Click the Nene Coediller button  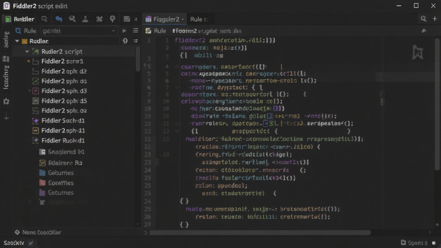(x=38, y=232)
